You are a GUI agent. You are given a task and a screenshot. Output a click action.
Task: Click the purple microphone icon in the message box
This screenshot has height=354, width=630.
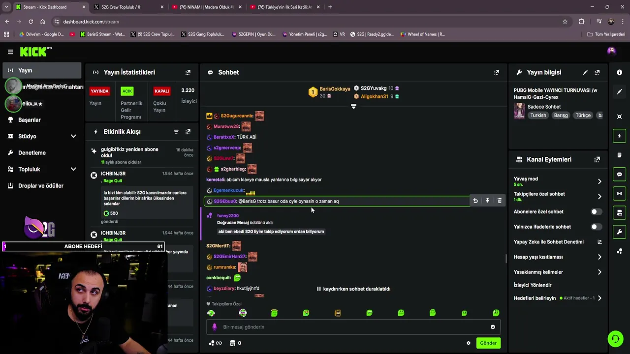[214, 327]
